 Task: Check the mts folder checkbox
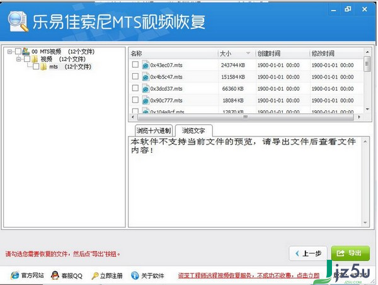coord(36,67)
